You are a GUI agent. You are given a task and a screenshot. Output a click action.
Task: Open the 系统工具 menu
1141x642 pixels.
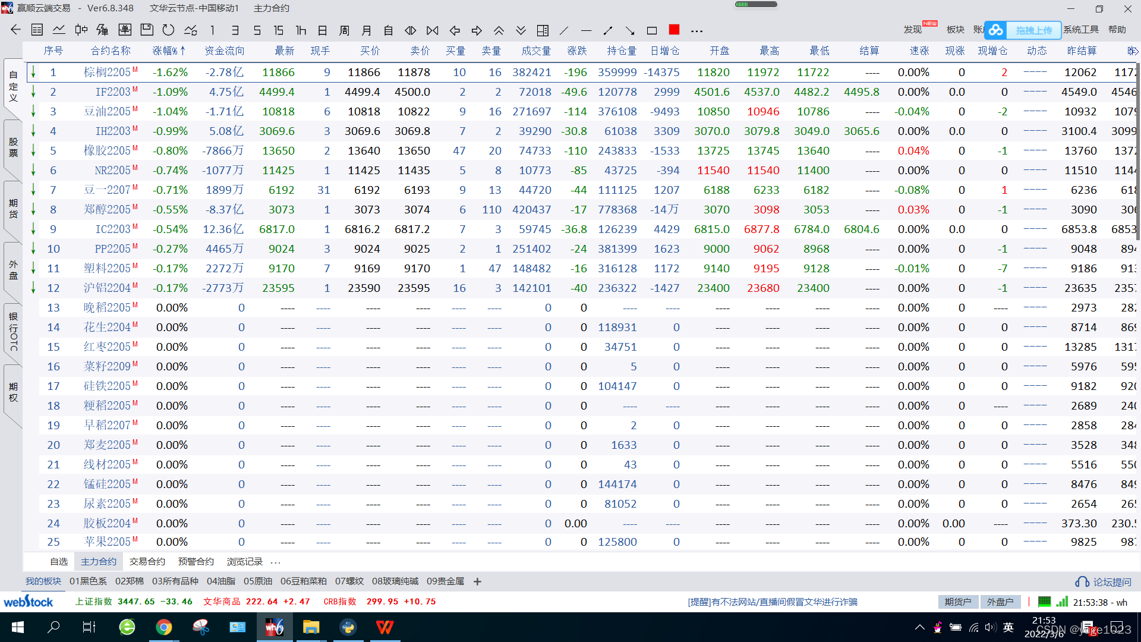pyautogui.click(x=1081, y=30)
